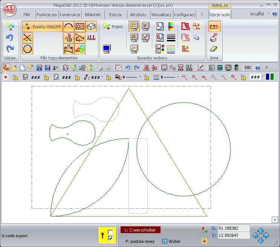Zoom in with plus magnifier icon

214,77
